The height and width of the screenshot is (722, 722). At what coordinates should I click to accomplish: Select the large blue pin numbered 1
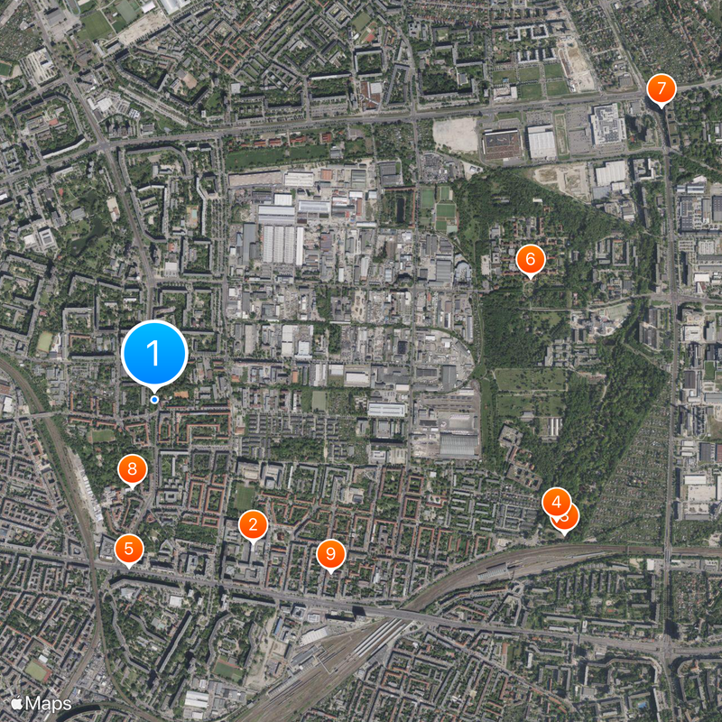click(154, 353)
